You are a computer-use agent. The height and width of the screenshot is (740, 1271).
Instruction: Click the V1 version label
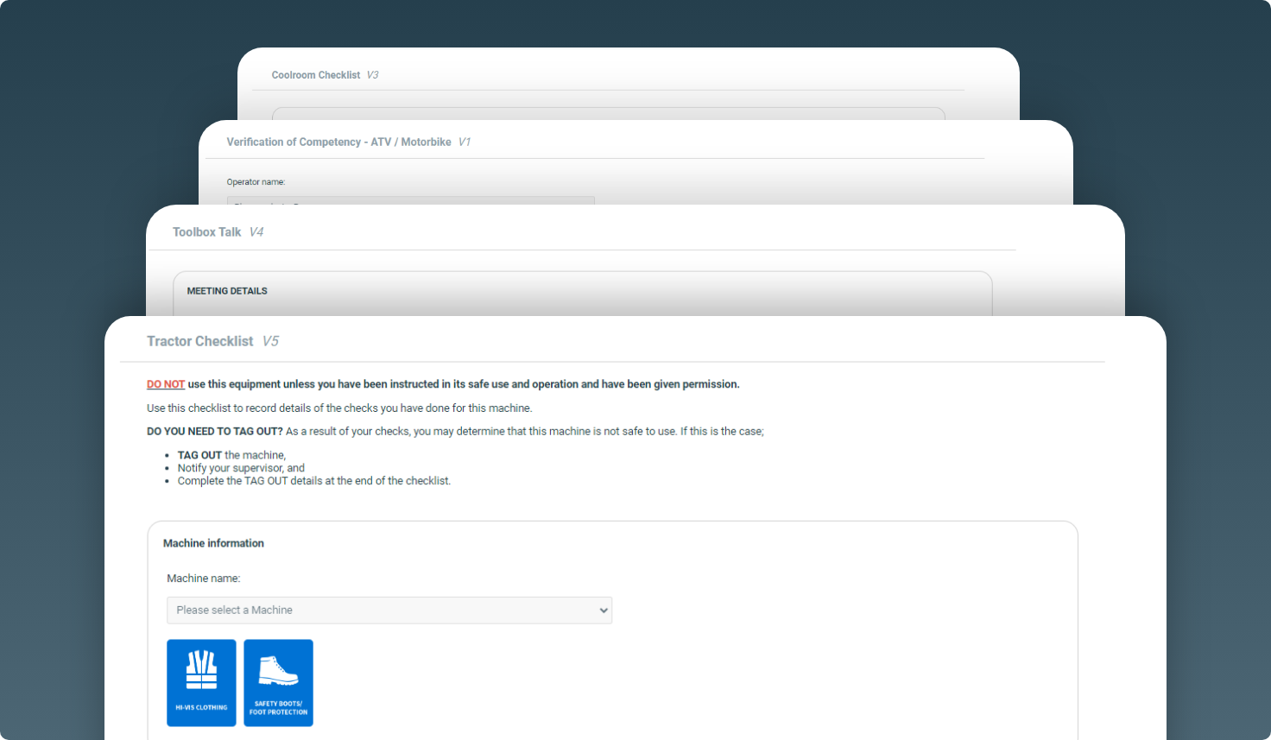point(464,142)
